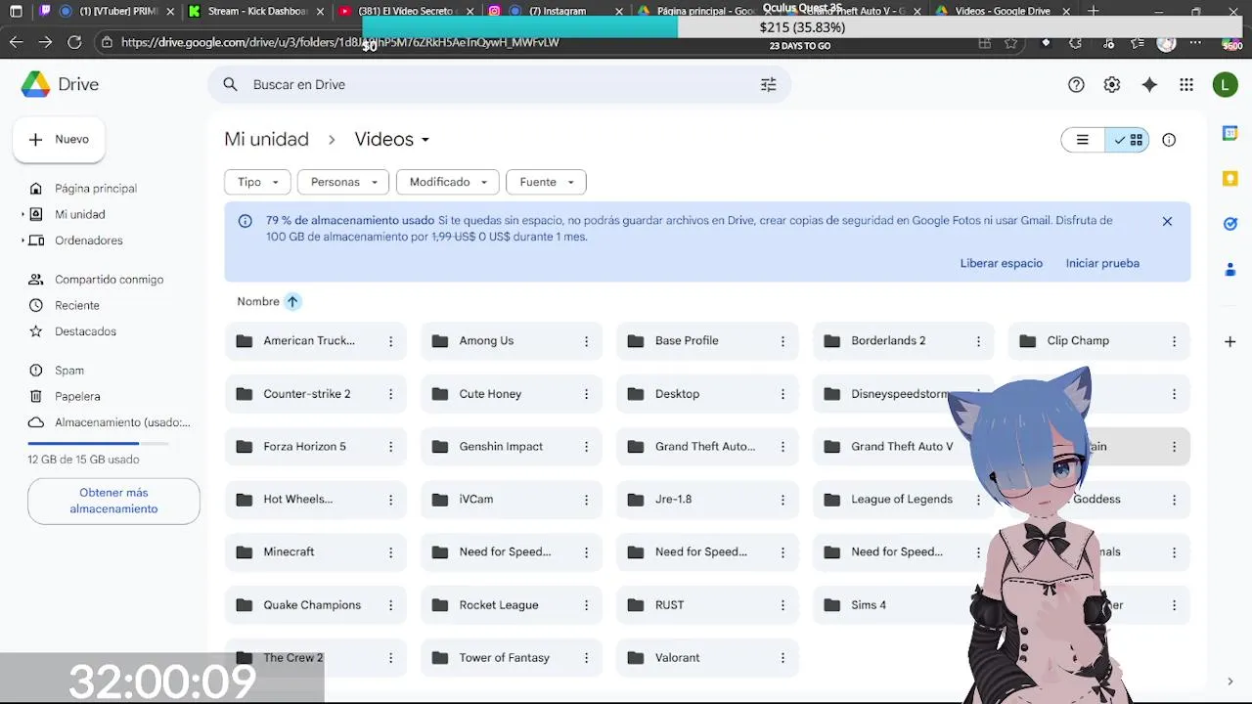Open the Videos folder breadcrumb dropdown
The height and width of the screenshot is (704, 1252).
(x=392, y=139)
